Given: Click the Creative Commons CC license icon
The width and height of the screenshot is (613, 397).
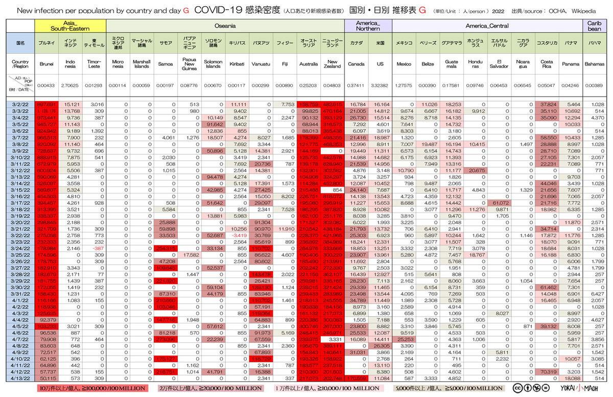Looking at the screenshot, I should (517, 388).
